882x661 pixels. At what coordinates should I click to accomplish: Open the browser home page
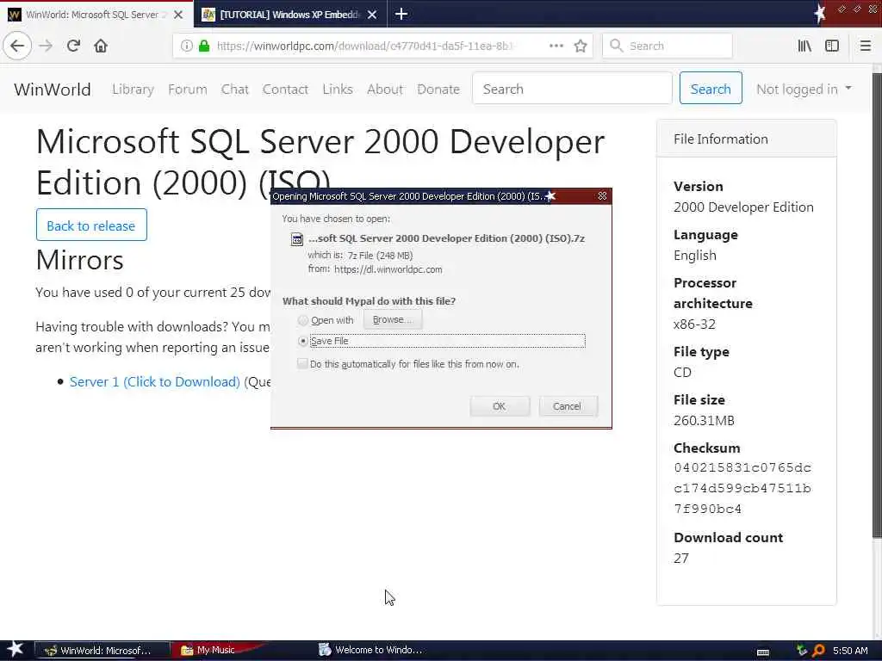101,46
